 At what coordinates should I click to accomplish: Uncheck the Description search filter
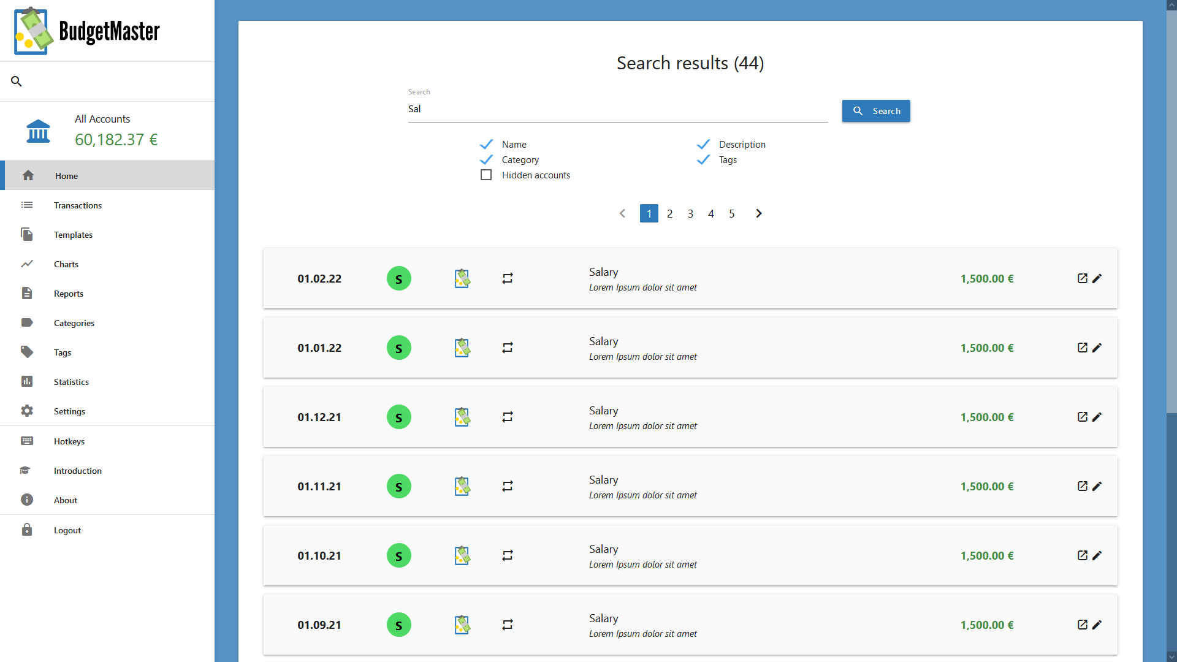pyautogui.click(x=704, y=144)
